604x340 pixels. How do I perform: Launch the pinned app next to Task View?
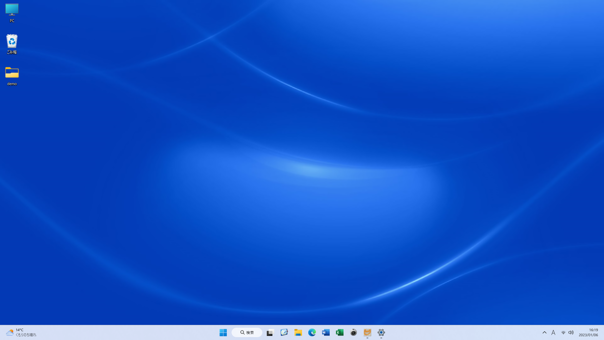[284, 332]
